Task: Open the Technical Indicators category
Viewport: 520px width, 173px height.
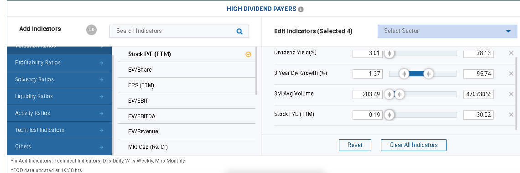Action: (59, 130)
